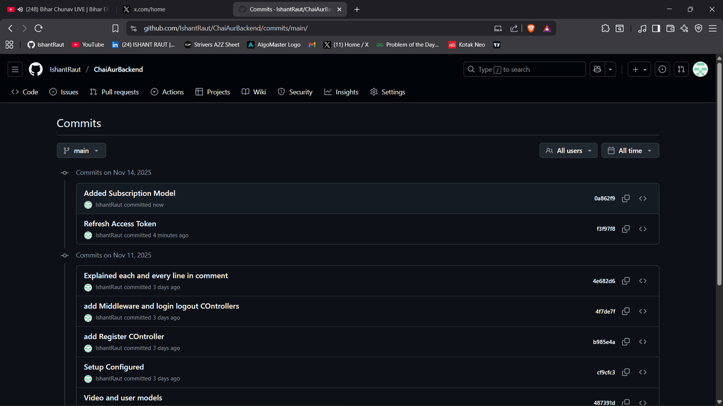Click IshantRaut owner link in breadcrumb
Viewport: 723px width, 406px height.
[65, 69]
